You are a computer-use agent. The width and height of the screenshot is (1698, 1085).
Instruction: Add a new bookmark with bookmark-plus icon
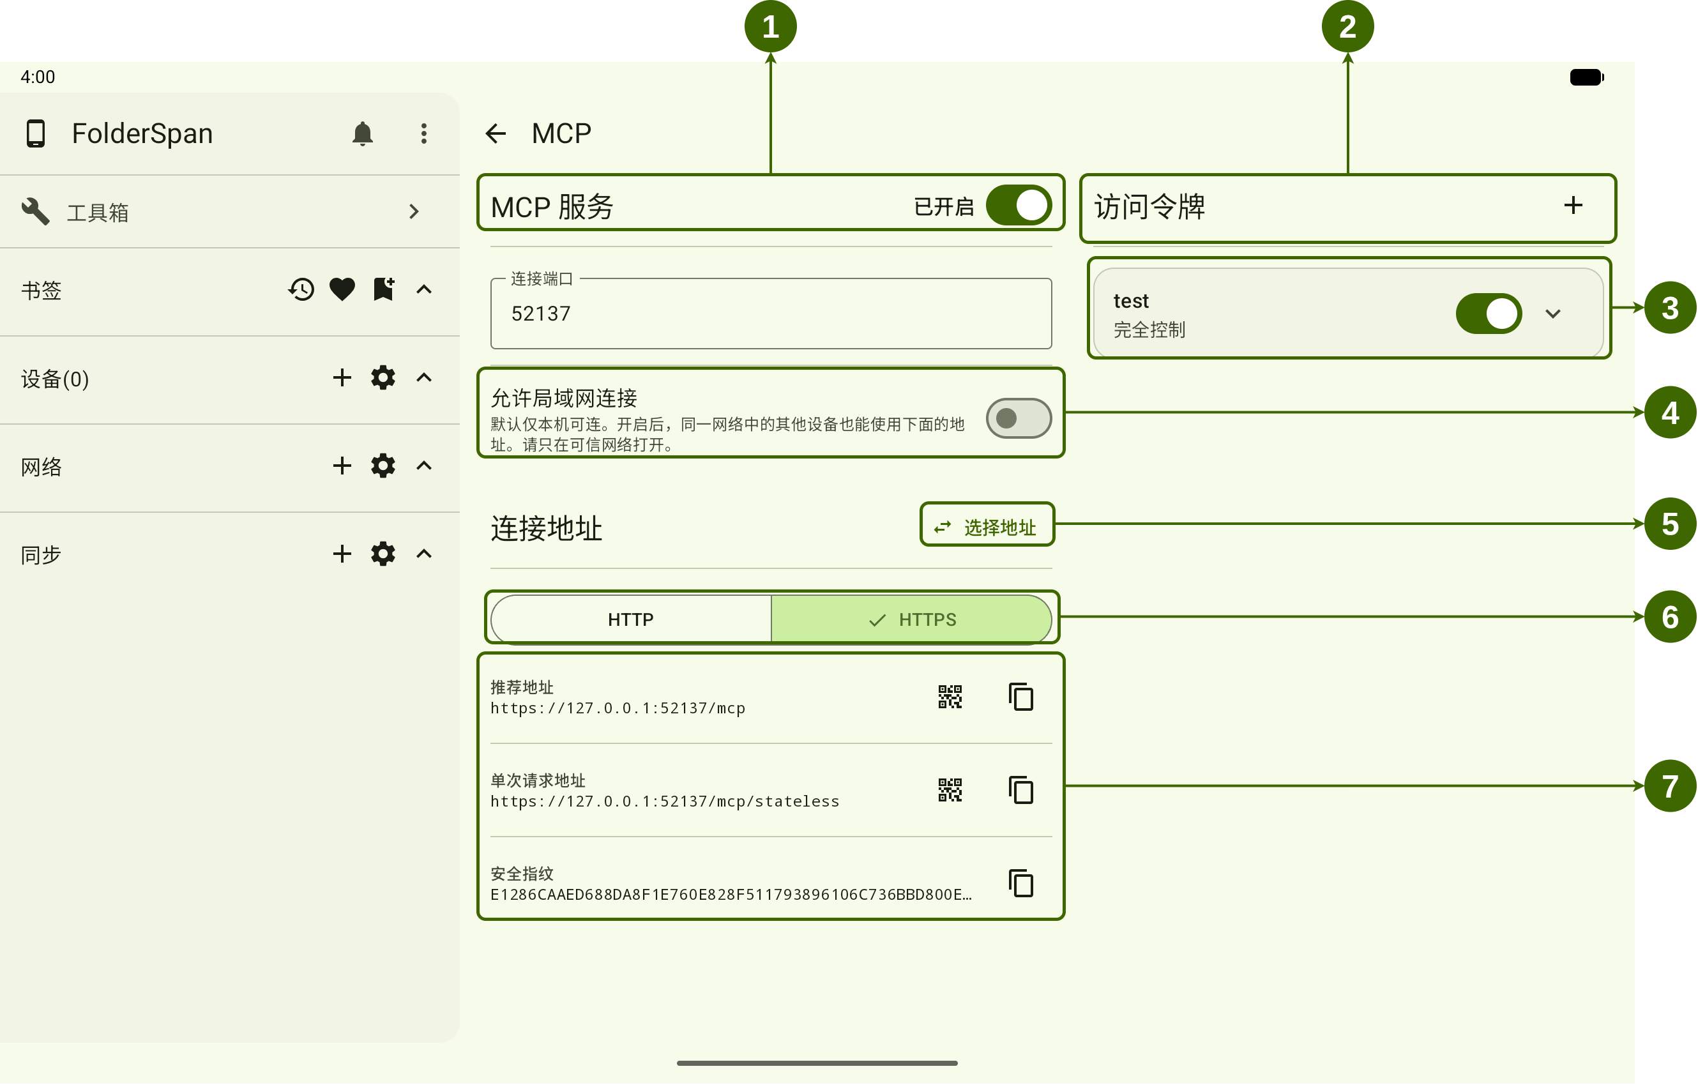coord(384,289)
